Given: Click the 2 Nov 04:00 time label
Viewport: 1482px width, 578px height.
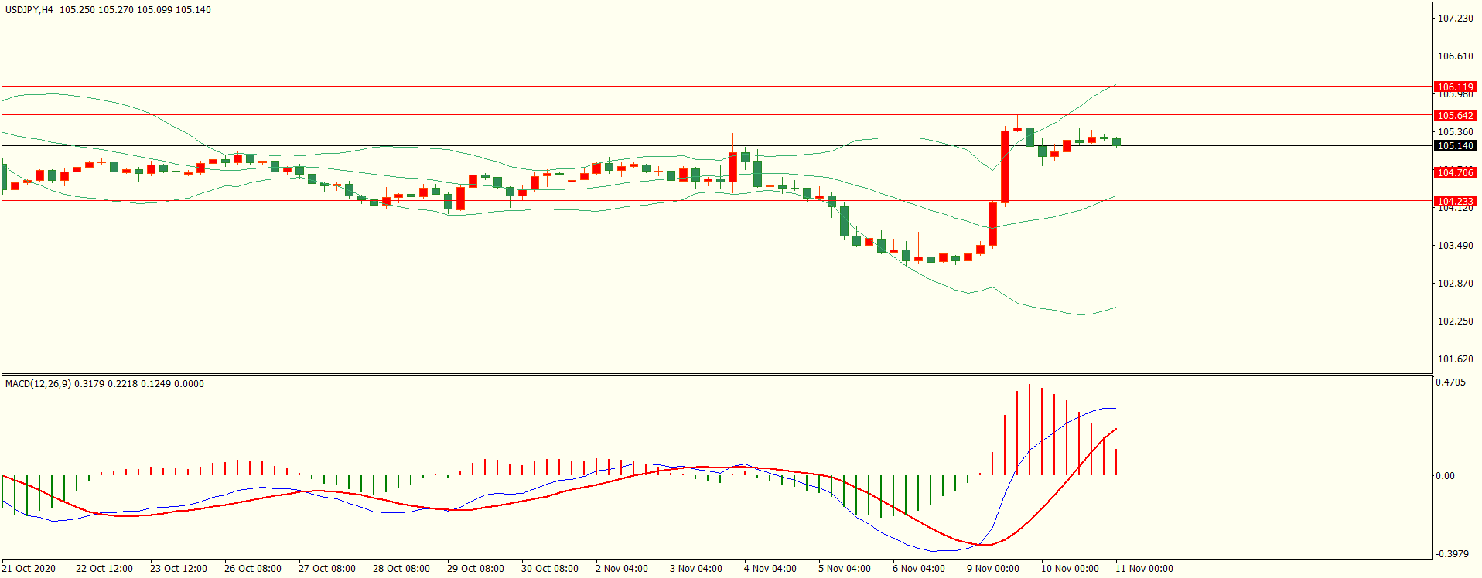Looking at the screenshot, I should 622,569.
